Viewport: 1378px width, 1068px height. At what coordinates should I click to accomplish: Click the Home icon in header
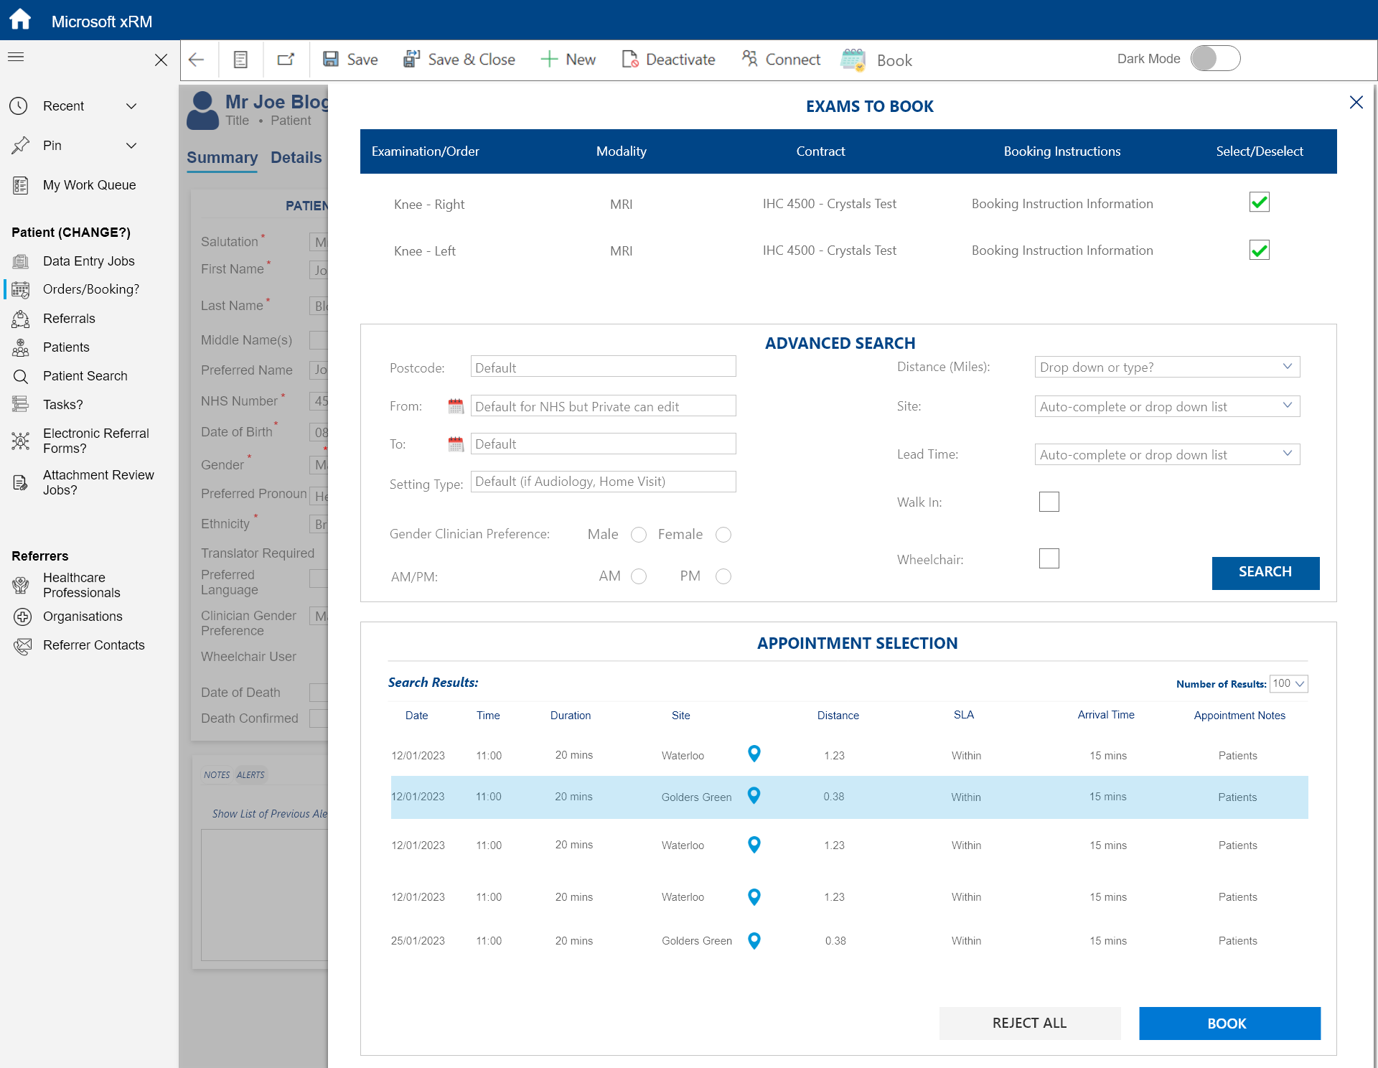pos(20,19)
